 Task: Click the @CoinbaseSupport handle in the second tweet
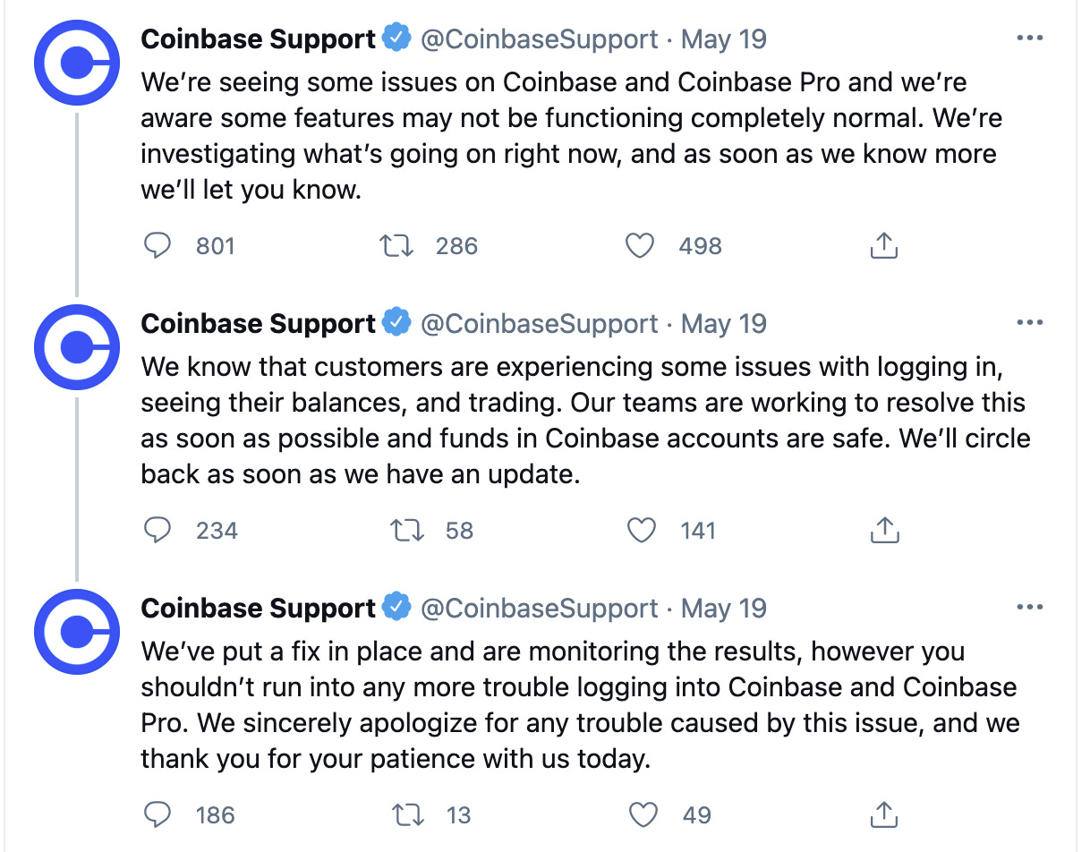tap(540, 324)
